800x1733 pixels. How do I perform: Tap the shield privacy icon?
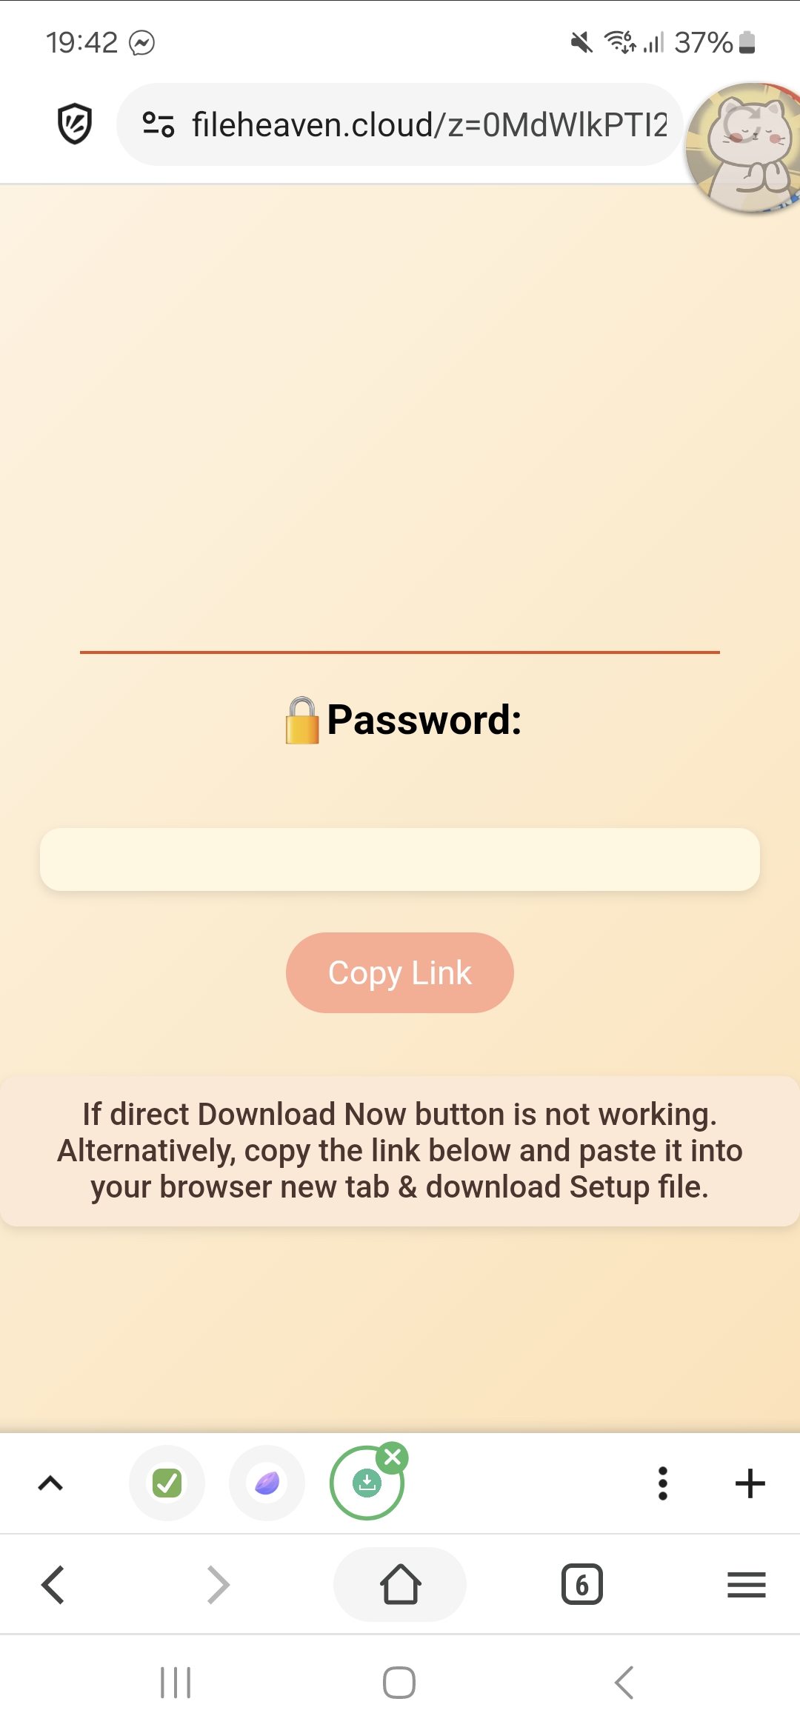[75, 124]
